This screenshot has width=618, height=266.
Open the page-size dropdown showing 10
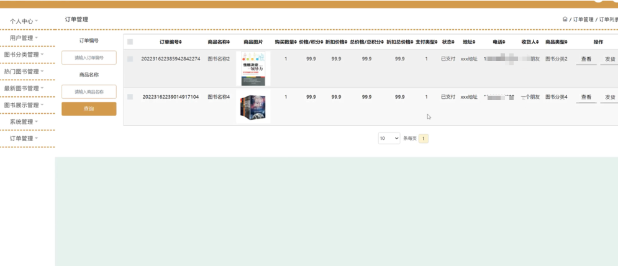coord(389,138)
